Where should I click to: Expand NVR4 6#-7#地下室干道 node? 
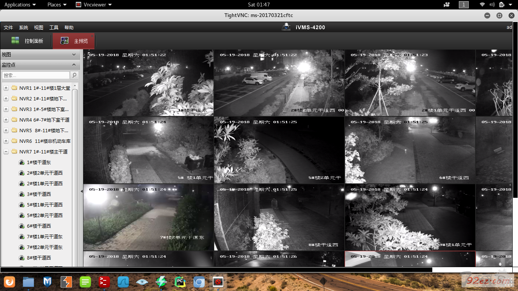point(6,120)
